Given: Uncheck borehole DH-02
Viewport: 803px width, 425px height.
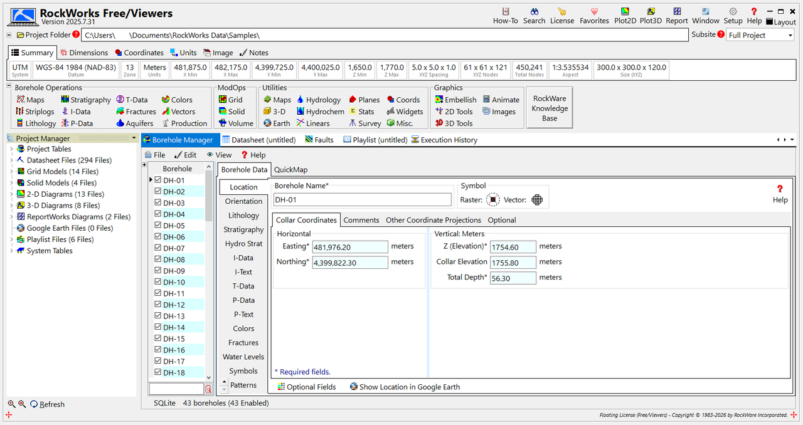Looking at the screenshot, I should [x=158, y=191].
